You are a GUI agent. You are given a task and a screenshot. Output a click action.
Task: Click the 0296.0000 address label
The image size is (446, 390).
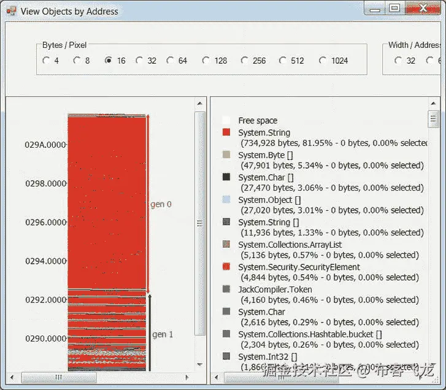46,222
